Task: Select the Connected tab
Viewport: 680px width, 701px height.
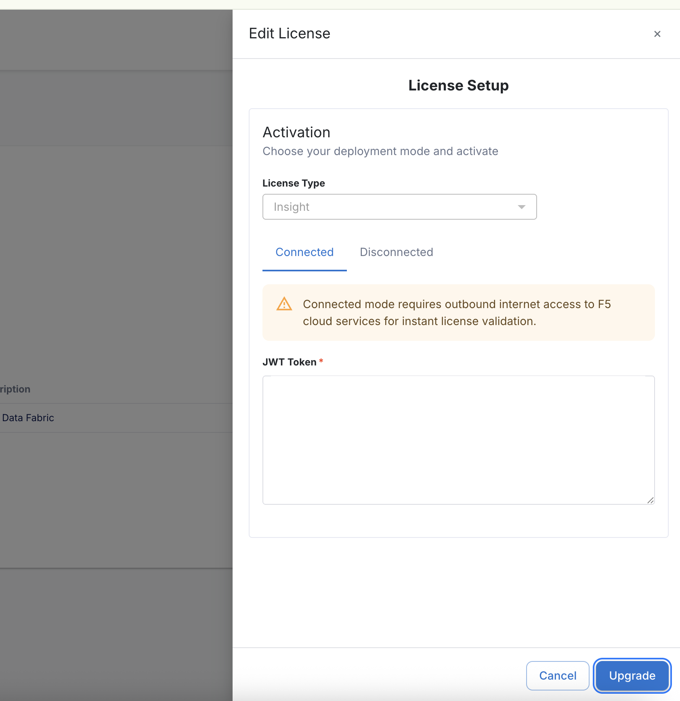Action: tap(304, 252)
